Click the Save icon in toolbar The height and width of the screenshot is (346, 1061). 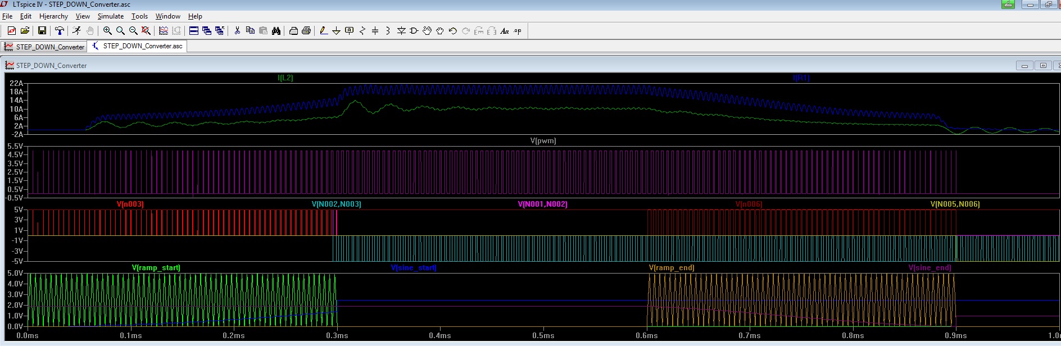(42, 31)
